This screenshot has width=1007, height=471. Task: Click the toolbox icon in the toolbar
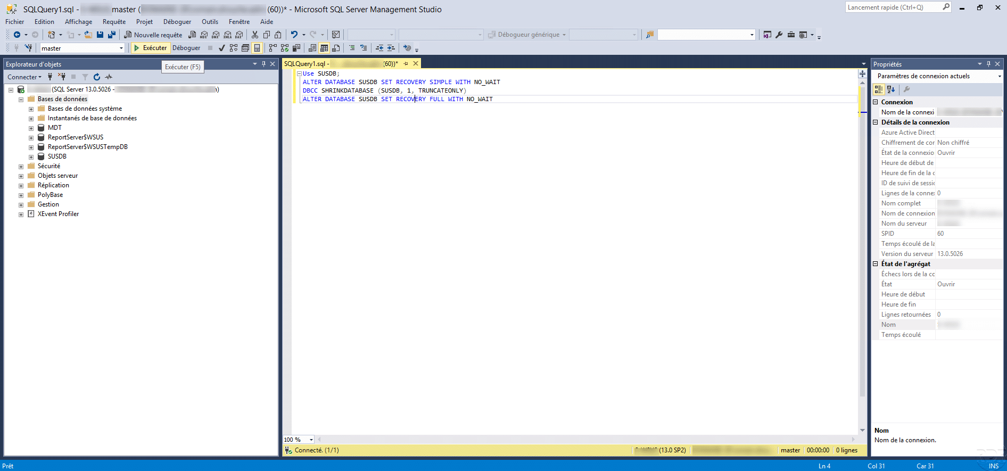(x=791, y=35)
